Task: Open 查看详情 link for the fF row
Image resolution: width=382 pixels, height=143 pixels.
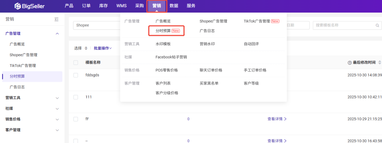Action: pyautogui.click(x=275, y=119)
